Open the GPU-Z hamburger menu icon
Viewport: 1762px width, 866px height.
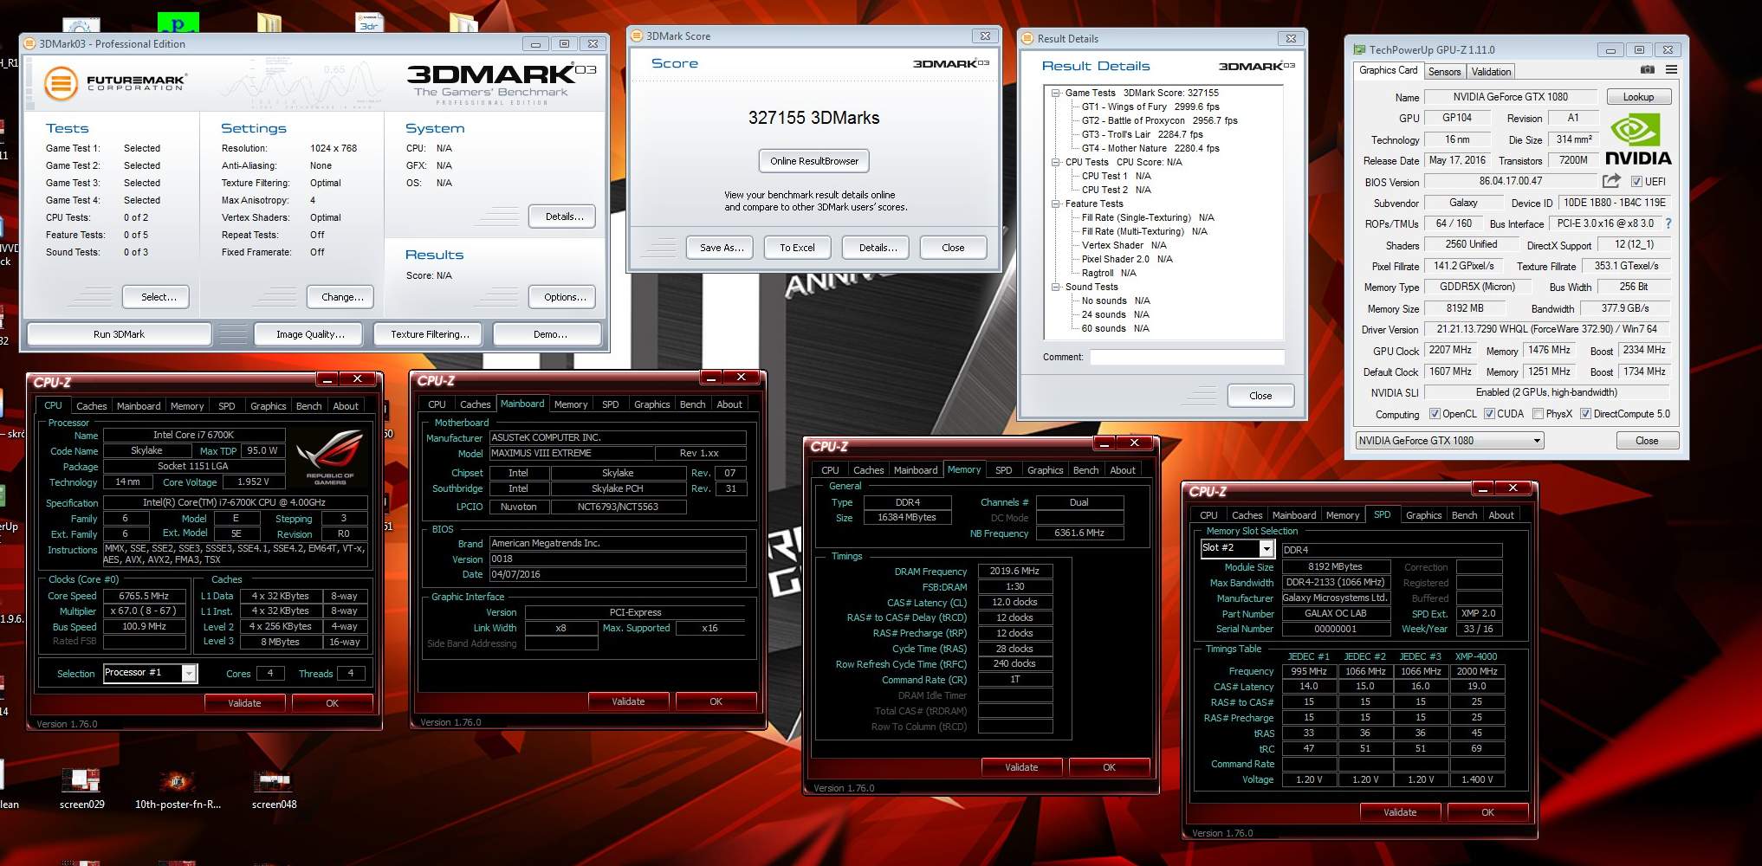pos(1671,70)
